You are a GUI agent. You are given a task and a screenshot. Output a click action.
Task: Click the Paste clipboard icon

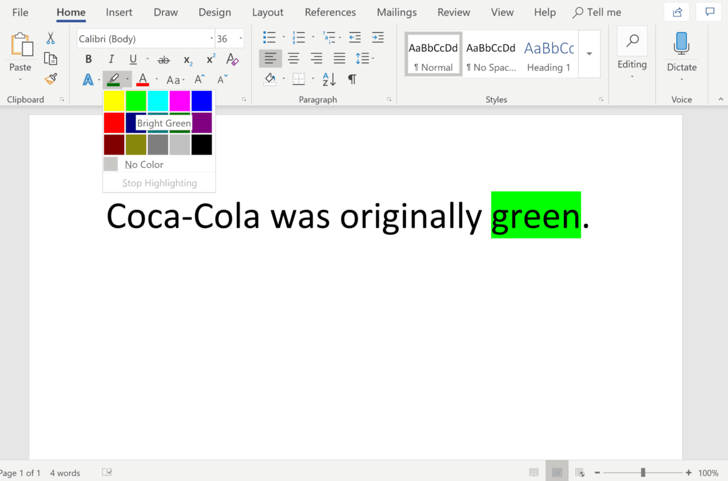(x=22, y=45)
